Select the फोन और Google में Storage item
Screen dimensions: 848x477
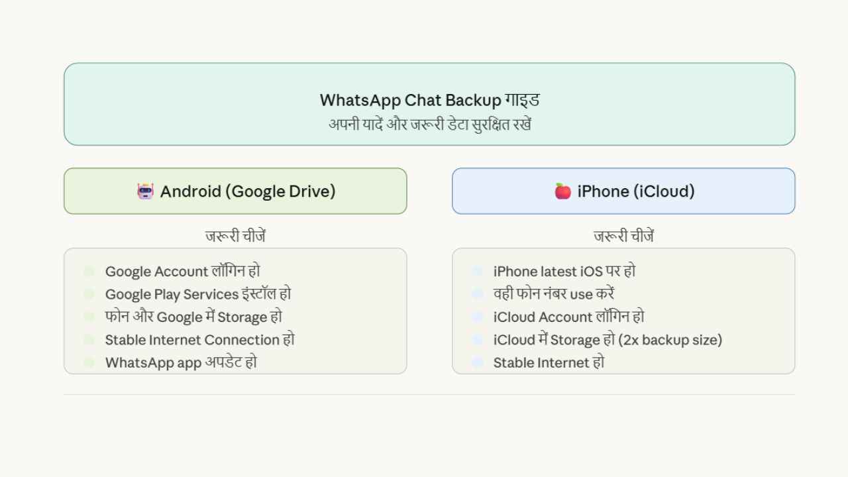(x=193, y=317)
